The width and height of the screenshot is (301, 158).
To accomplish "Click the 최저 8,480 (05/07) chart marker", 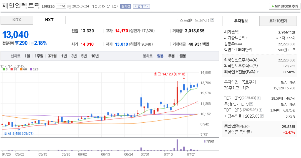I will point(19,133).
